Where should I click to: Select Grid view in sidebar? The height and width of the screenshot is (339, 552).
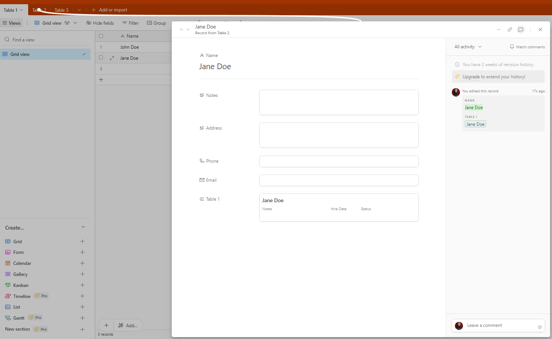coord(45,54)
